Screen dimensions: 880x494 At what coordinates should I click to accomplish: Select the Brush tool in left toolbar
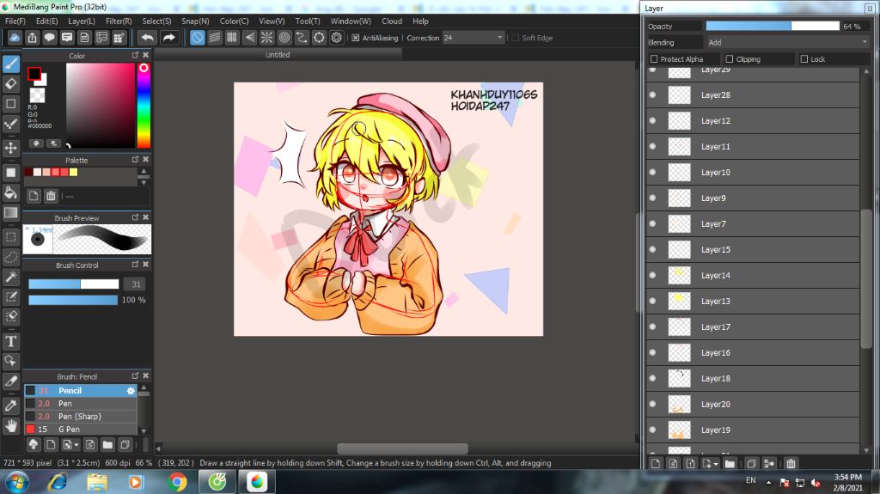[11, 64]
